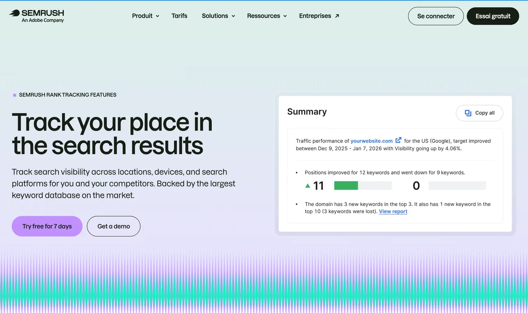Click the empty grey bar next to 0
This screenshot has height=313, width=528.
(x=457, y=186)
